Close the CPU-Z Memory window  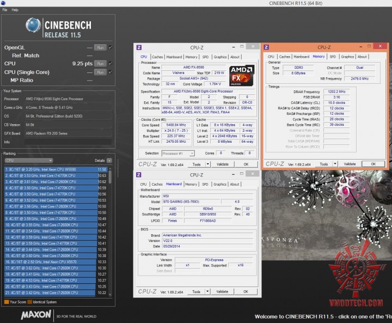tap(380, 46)
